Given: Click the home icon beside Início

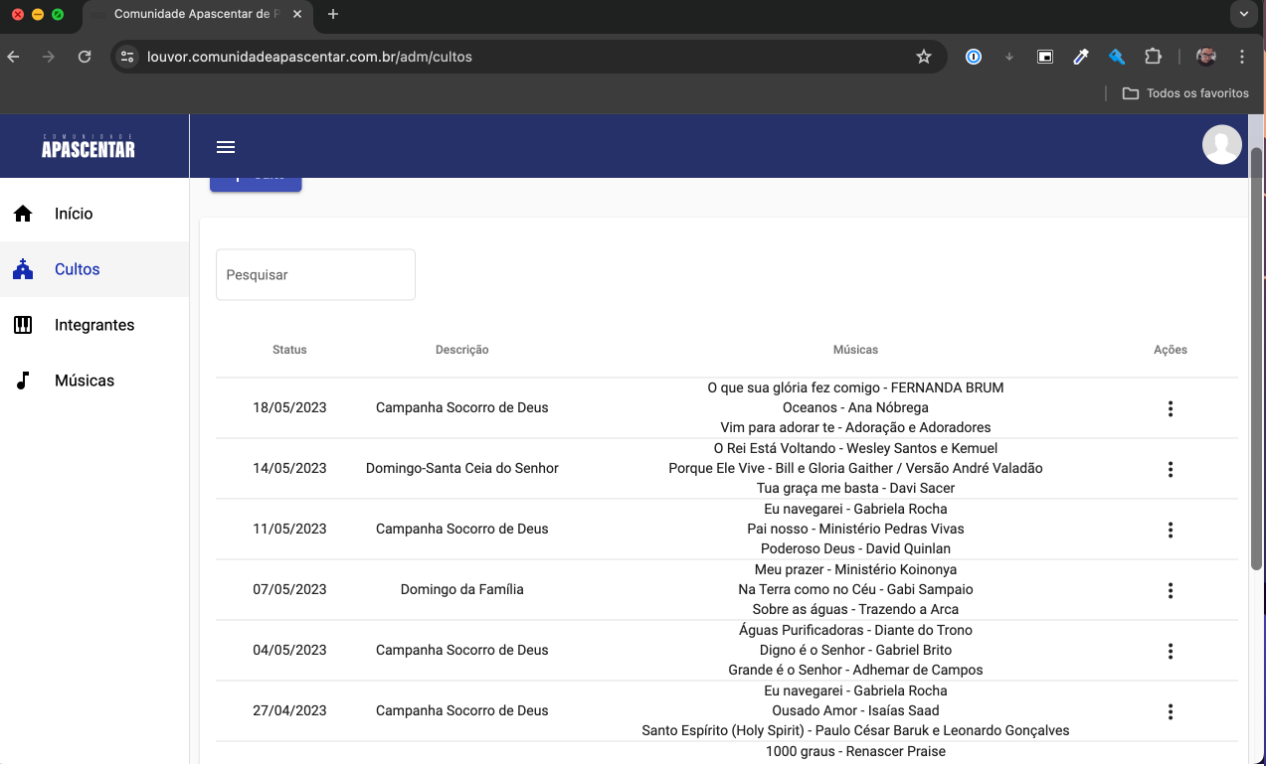Looking at the screenshot, I should point(23,214).
